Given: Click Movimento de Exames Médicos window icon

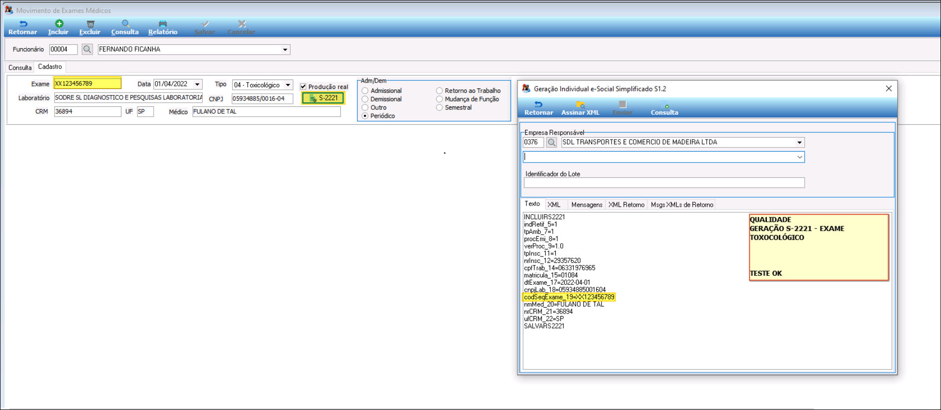Looking at the screenshot, I should tap(8, 10).
